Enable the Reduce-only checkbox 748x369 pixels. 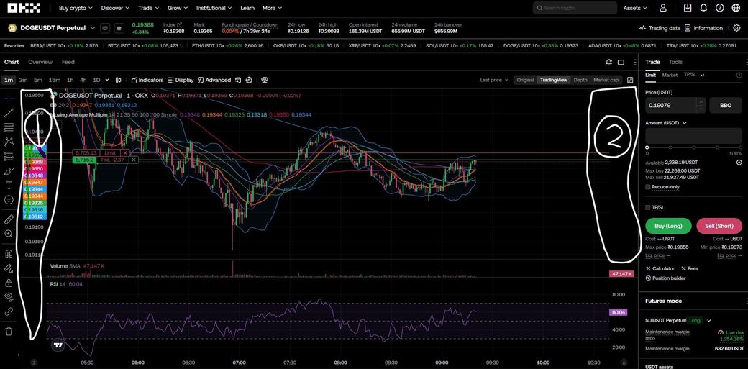(x=648, y=187)
